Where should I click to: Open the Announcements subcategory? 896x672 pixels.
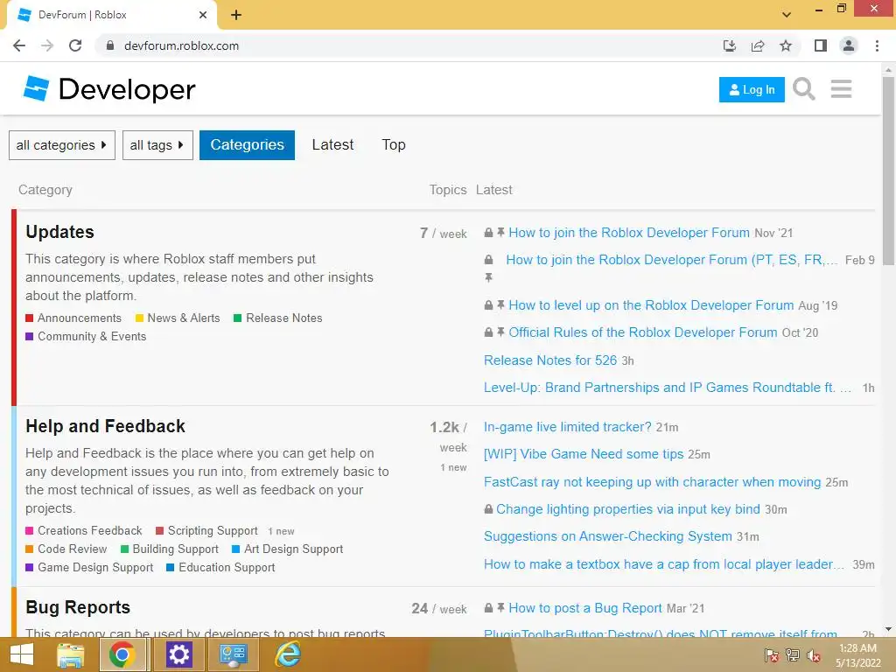(x=80, y=318)
